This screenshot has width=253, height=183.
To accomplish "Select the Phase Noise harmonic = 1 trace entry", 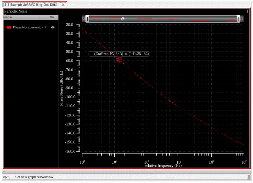I will 29,27.
